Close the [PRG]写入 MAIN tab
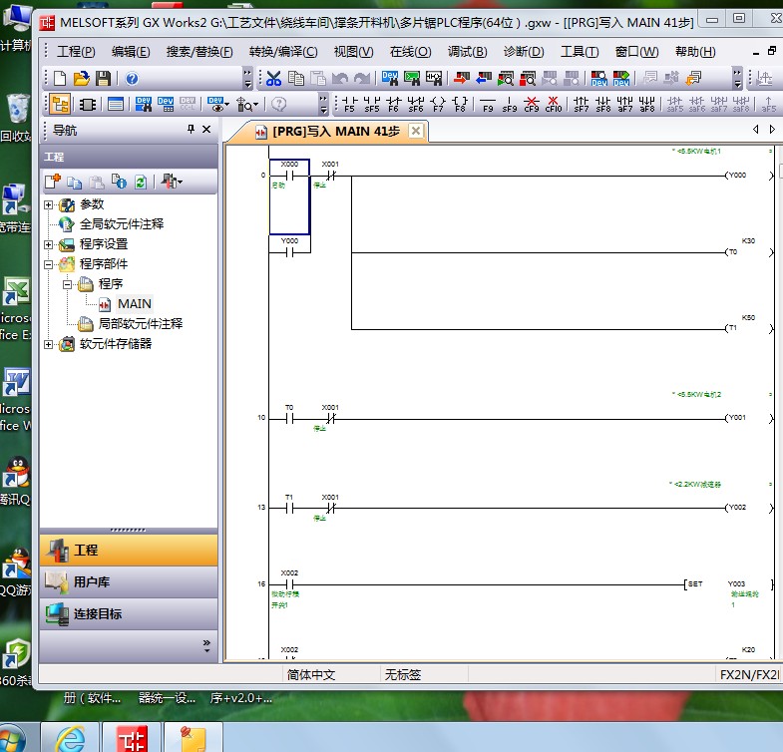This screenshot has width=783, height=752. 416,131
